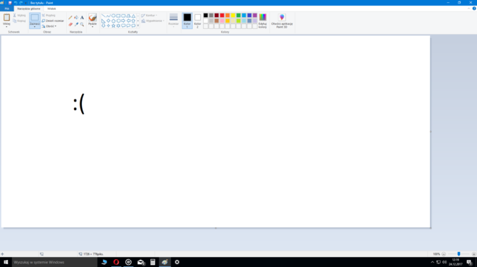Open Calculator from taskbar
477x267 pixels.
click(x=153, y=262)
